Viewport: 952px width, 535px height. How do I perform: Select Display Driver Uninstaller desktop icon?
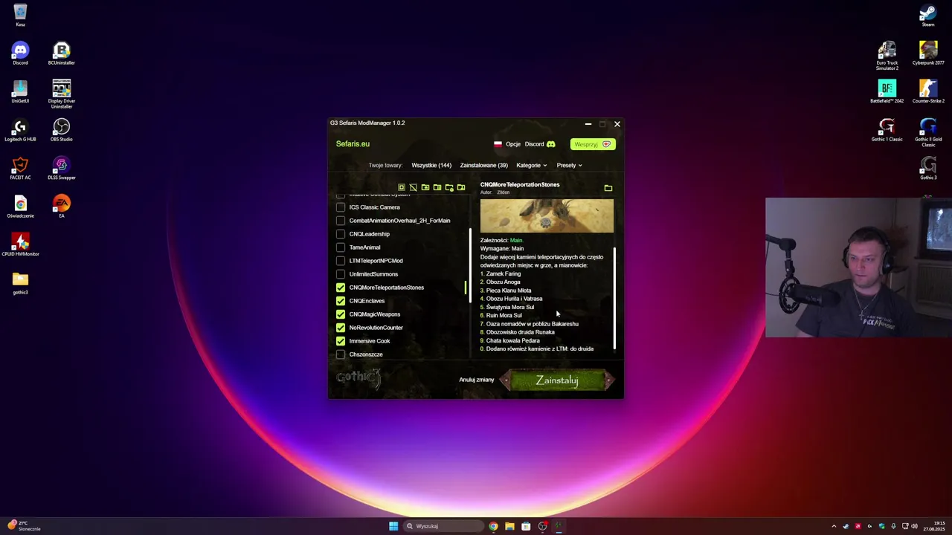(x=62, y=94)
